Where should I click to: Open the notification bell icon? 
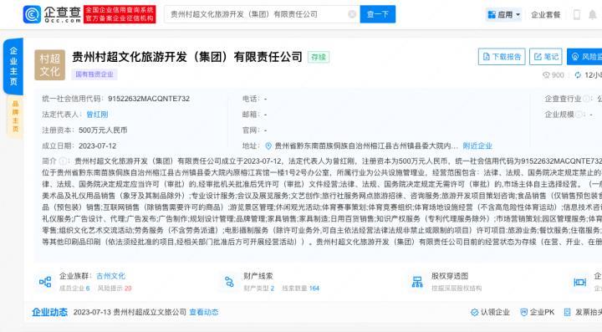point(593,14)
